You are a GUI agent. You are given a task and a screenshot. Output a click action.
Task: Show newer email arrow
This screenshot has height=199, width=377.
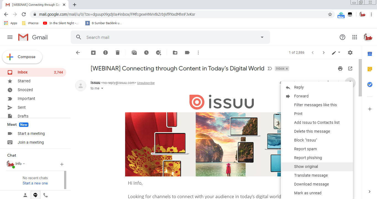click(313, 53)
